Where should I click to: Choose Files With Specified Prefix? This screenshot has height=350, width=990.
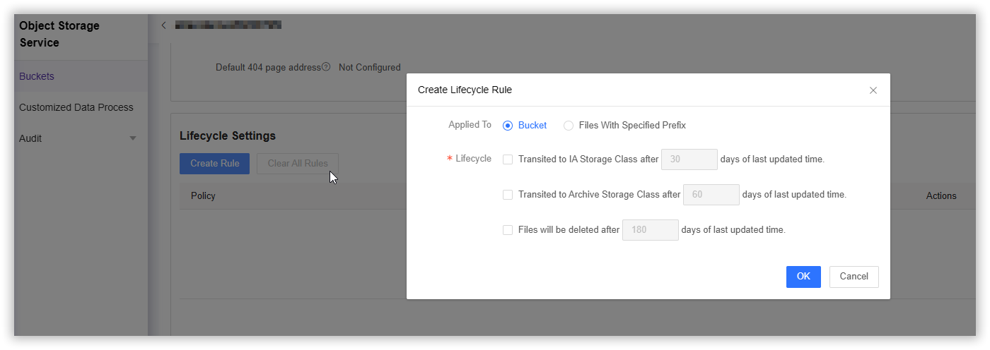[x=569, y=126]
